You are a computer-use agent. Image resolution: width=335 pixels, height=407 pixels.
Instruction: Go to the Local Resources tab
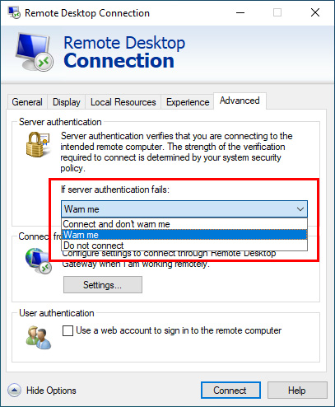(123, 102)
